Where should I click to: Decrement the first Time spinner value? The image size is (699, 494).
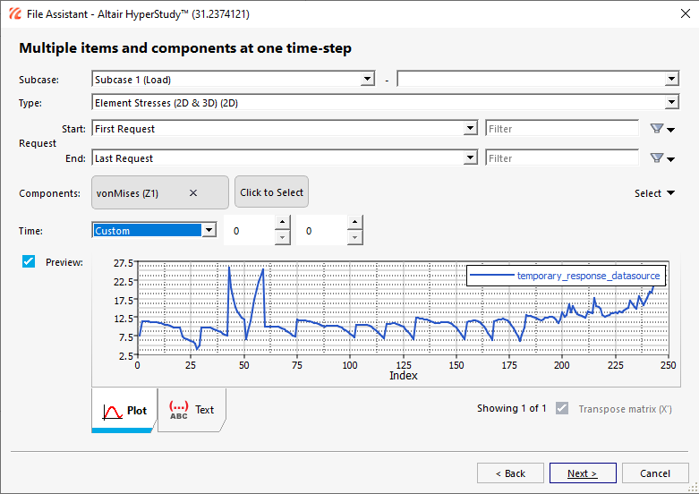(x=282, y=237)
